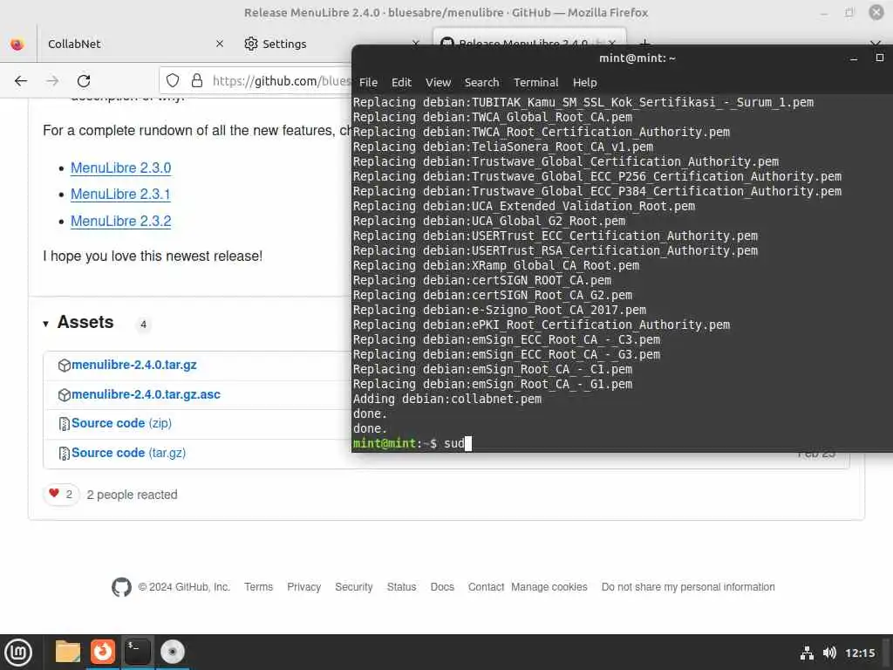The width and height of the screenshot is (893, 670).
Task: Open the terminal File menu
Action: click(368, 83)
